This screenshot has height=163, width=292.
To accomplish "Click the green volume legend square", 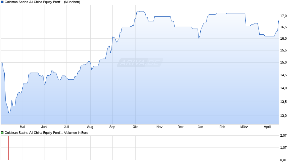I will [x=2, y=133].
